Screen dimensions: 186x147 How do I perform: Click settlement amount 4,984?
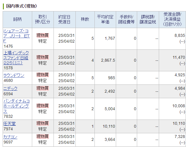pos(180,89)
